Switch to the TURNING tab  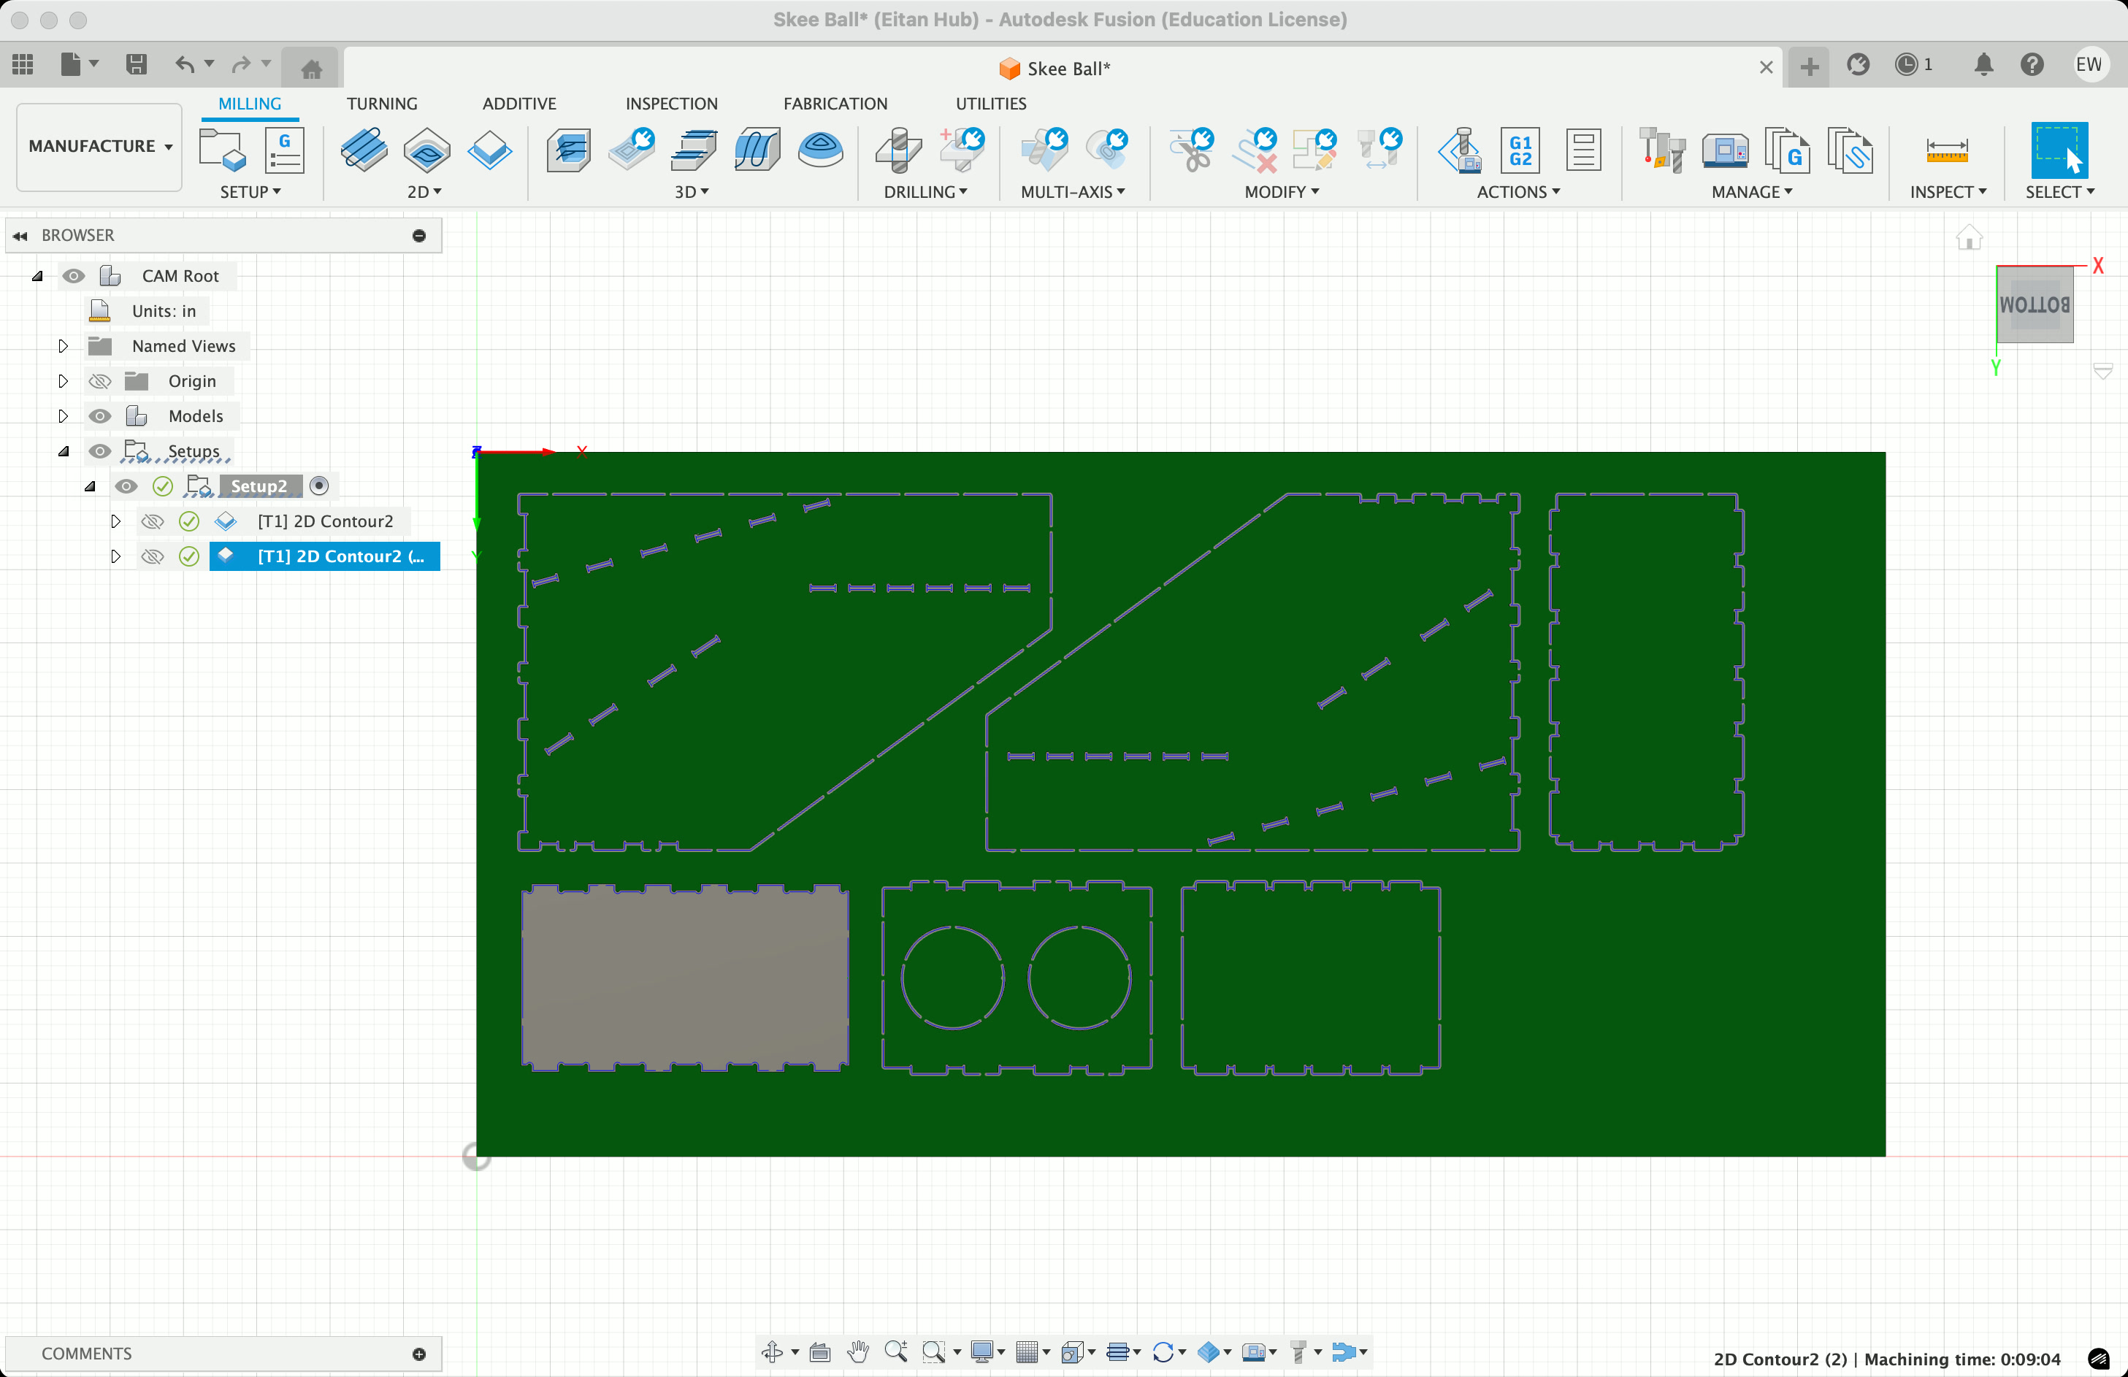click(382, 104)
